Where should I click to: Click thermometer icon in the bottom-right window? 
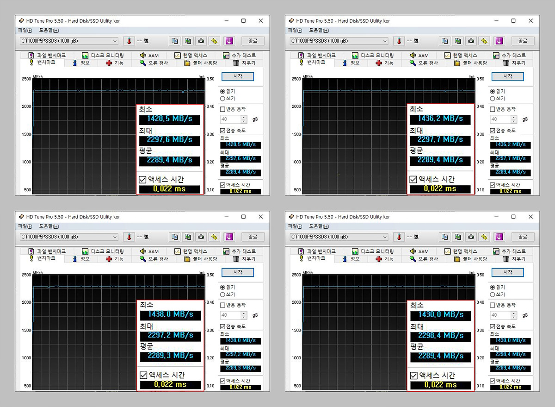click(x=399, y=237)
